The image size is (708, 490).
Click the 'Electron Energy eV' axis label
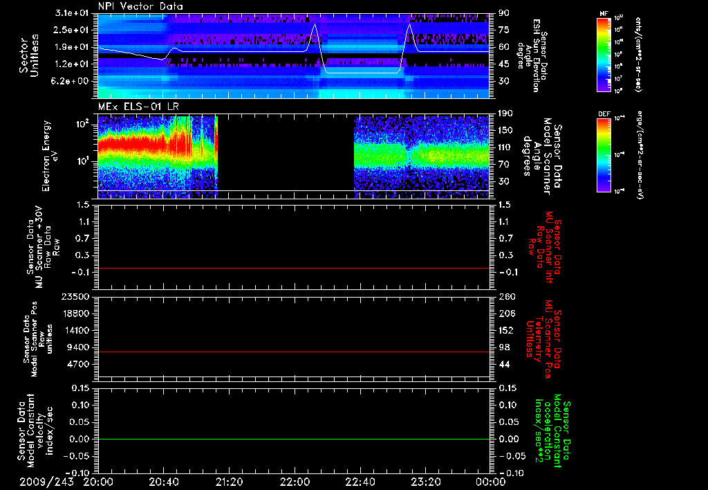[50, 156]
